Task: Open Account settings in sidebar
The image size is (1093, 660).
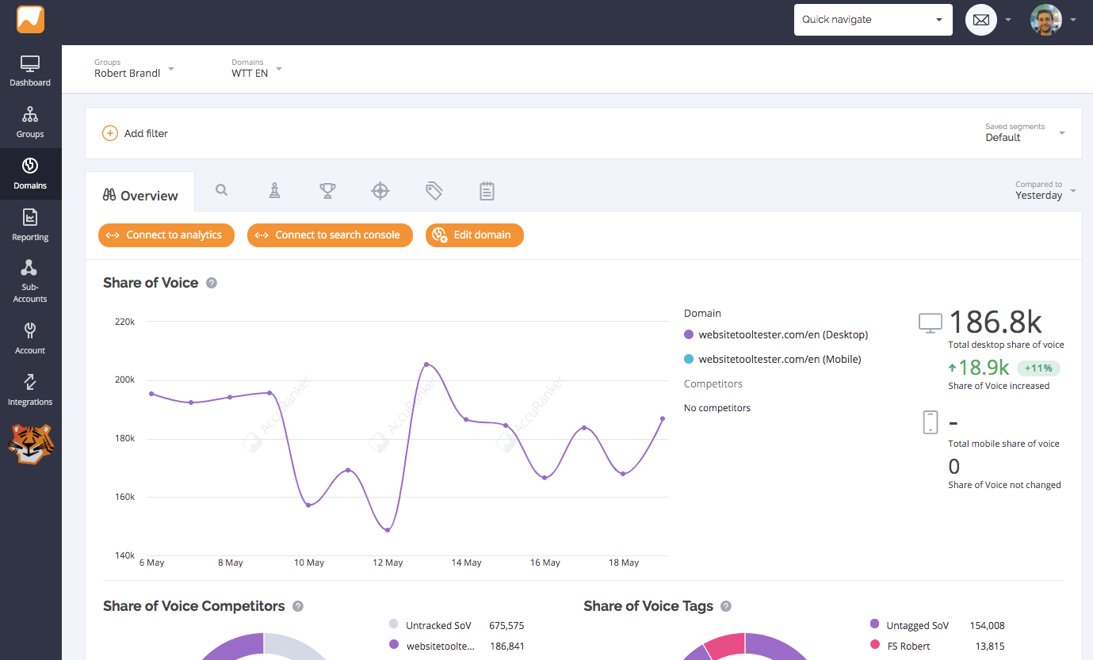Action: (30, 338)
